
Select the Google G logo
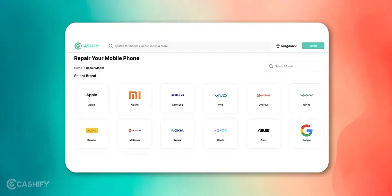click(306, 130)
